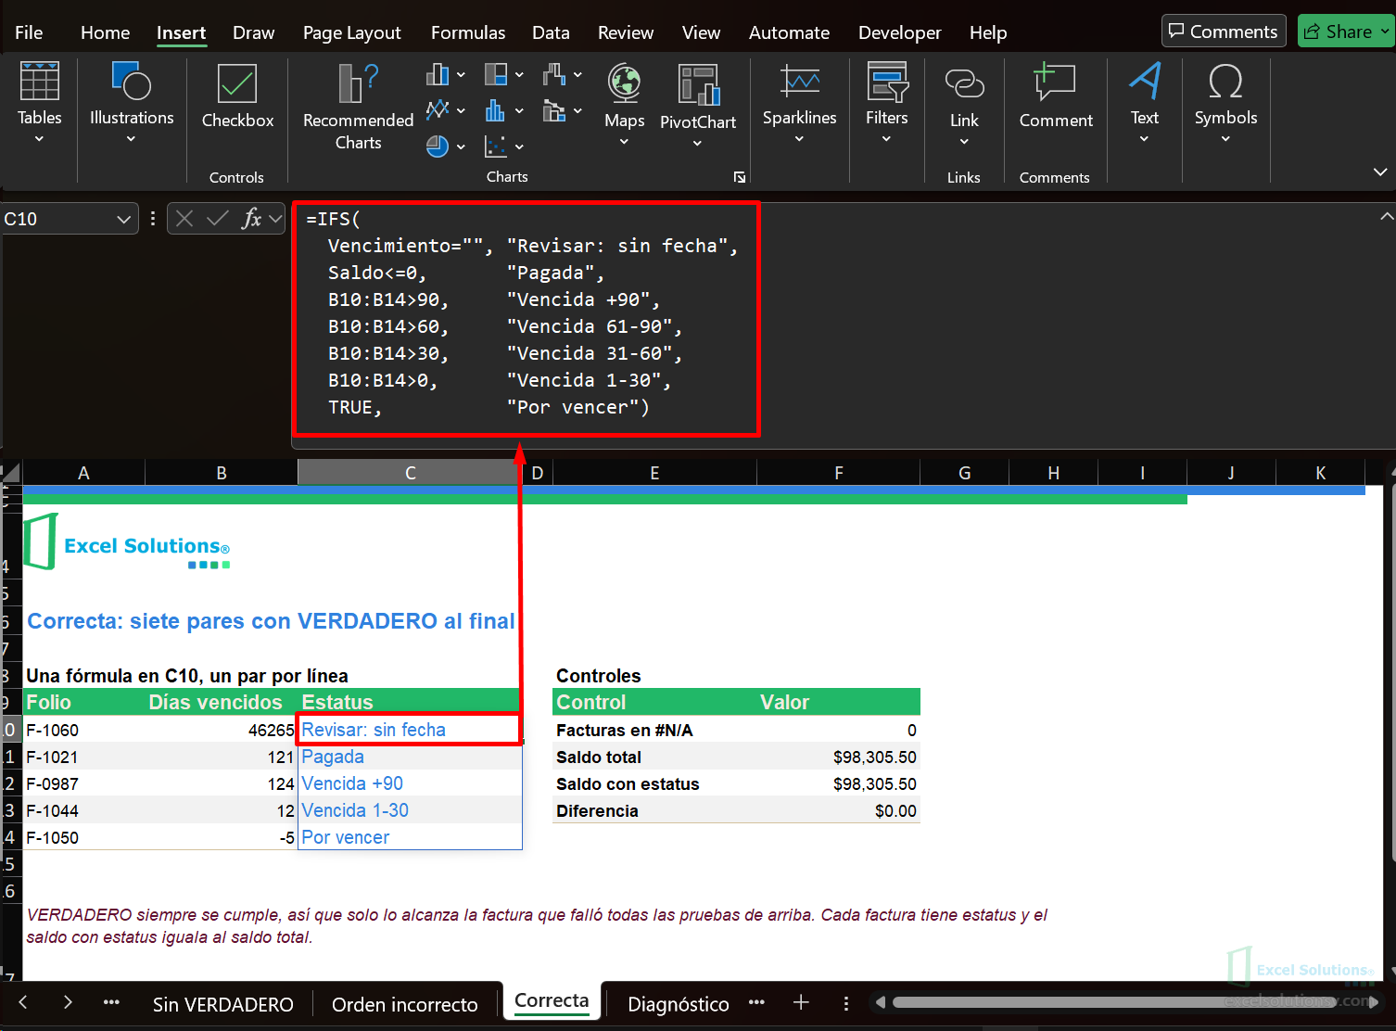Click the horizontal scroll left arrow
The width and height of the screenshot is (1396, 1031).
pos(881,1002)
